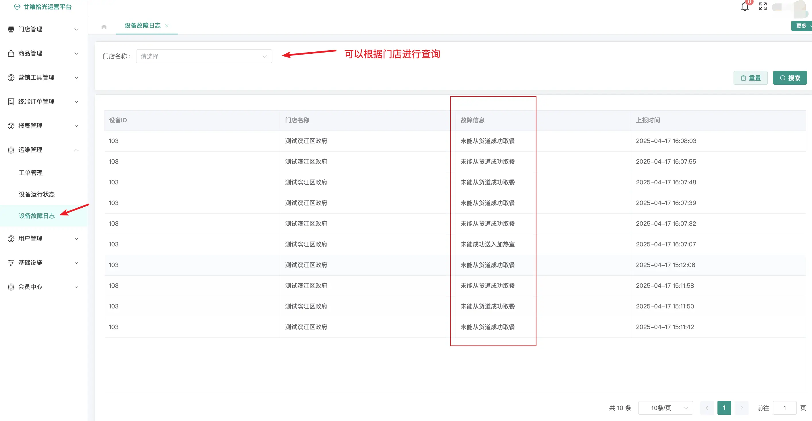812x421 pixels.
Task: Open 设备运行状态 submenu item
Action: (x=36, y=194)
